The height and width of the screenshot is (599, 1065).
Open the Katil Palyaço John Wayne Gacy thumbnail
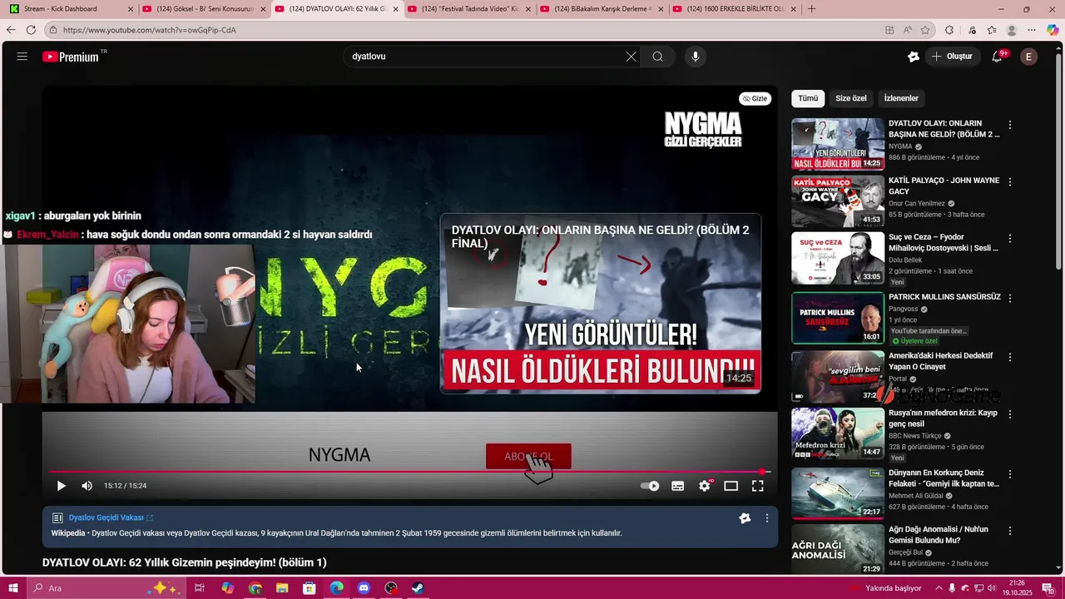click(838, 200)
